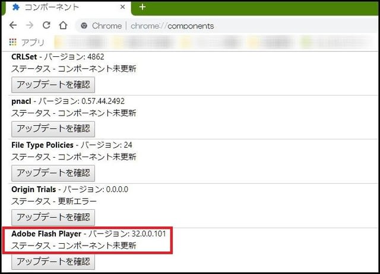Click pnacl コンポーネント未更新 status text
The height and width of the screenshot is (274, 380).
(97, 113)
